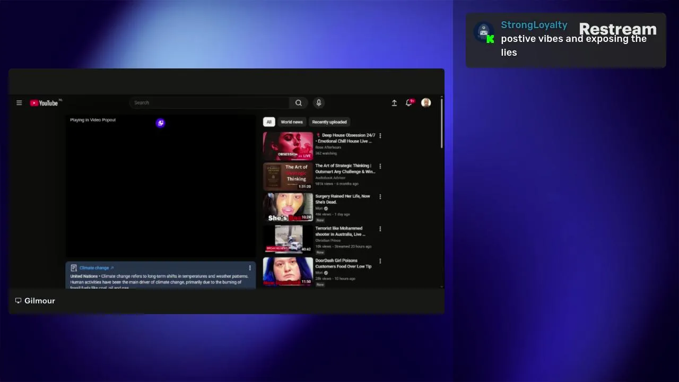Open Deep House Obsession live thumbnail

(x=288, y=146)
